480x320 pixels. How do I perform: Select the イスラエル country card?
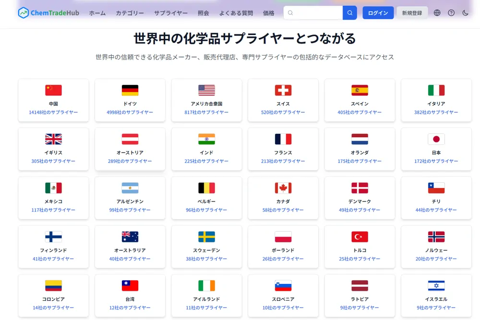[x=436, y=296]
